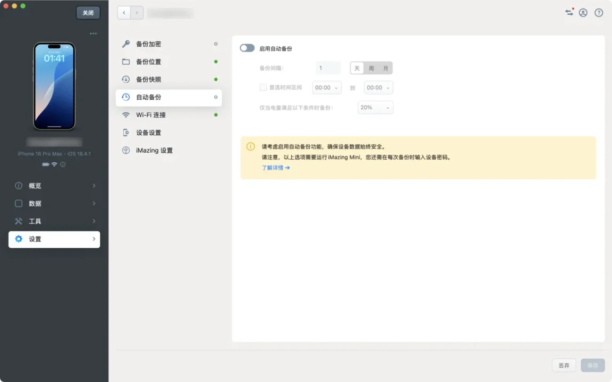
Task: Click the 保存 button
Action: [592, 365]
